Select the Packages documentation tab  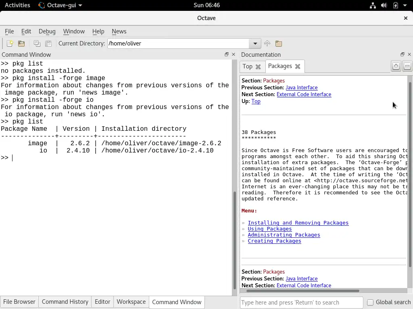(x=280, y=66)
